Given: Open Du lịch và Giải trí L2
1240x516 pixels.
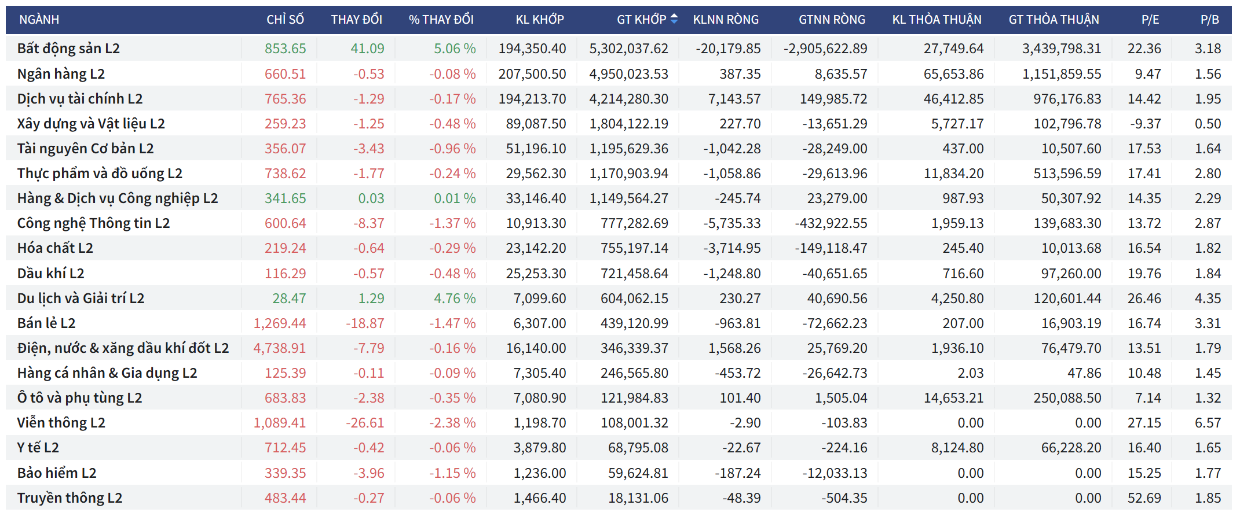Looking at the screenshot, I should pyautogui.click(x=81, y=298).
